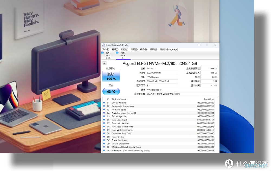This screenshot has width=271, height=171.
Task: Select the Critical Warning attribute name
Action: [119, 103]
